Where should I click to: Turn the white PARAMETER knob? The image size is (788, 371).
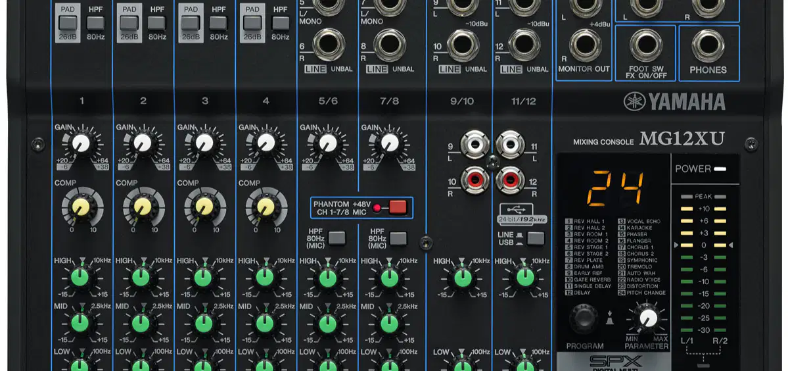[x=649, y=318]
